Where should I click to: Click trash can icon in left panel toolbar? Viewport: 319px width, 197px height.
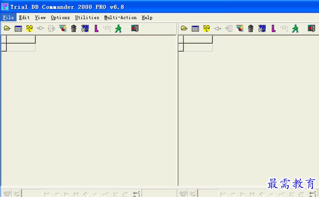[x=74, y=28]
